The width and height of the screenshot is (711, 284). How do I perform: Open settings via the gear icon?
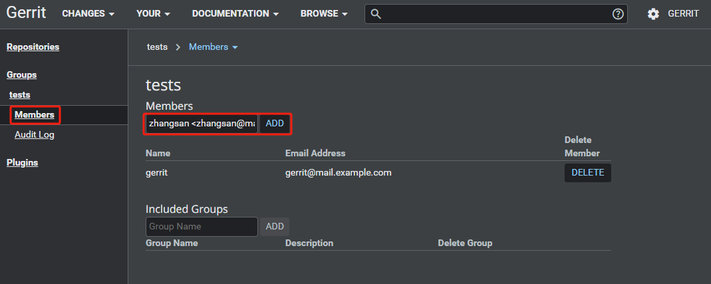[653, 14]
